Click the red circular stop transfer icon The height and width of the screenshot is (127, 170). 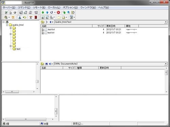coord(58,13)
